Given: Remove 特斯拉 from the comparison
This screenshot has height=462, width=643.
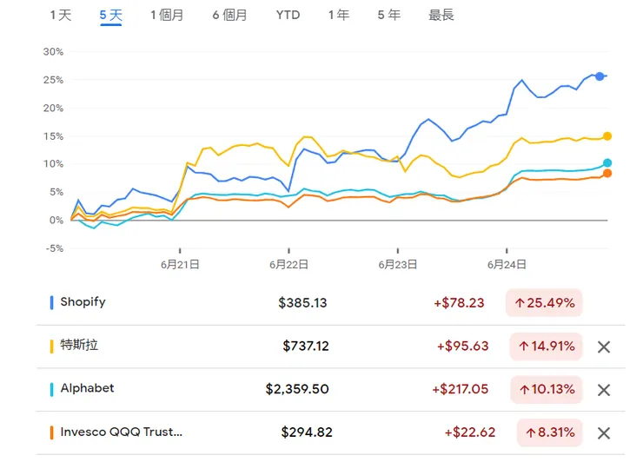Looking at the screenshot, I should coord(604,347).
